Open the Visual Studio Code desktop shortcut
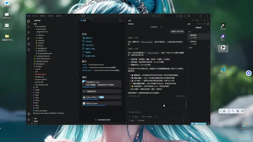 (x=223, y=72)
